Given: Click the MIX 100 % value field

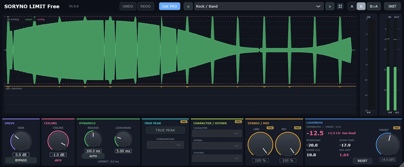Looking at the screenshot, I should [x=288, y=160].
